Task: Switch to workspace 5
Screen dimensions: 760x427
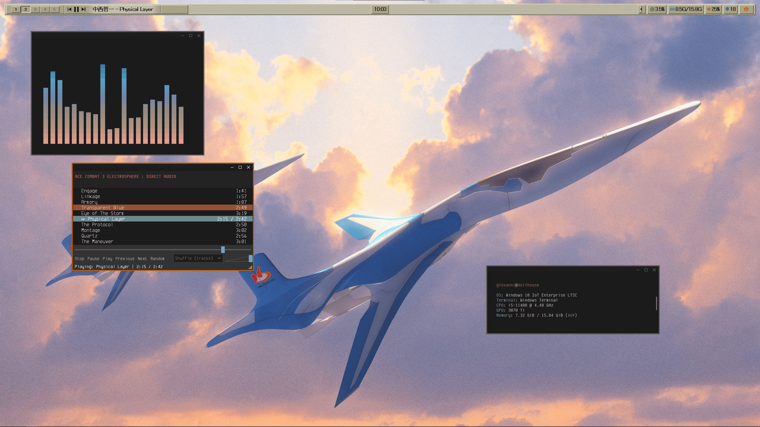Action: (54, 9)
